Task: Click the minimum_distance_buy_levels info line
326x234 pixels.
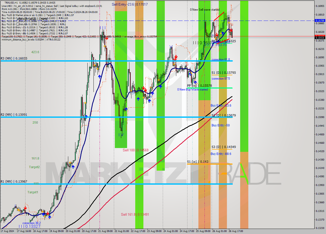Action: tap(31, 39)
